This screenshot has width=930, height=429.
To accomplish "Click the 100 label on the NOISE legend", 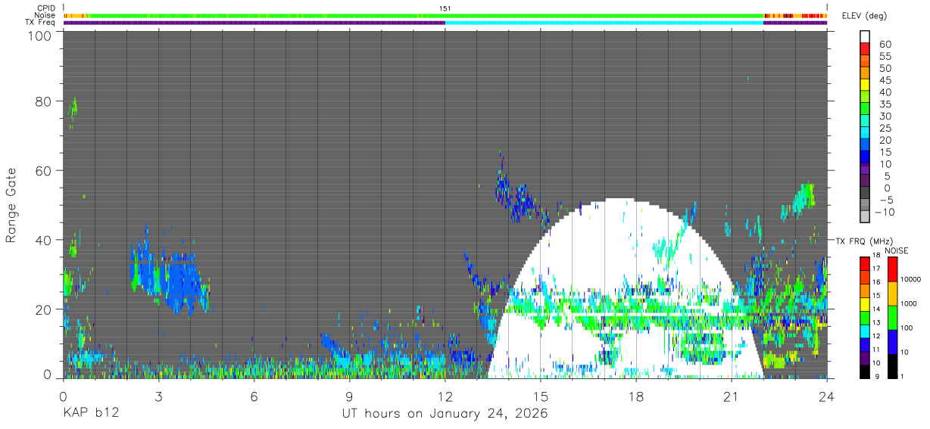I will [907, 328].
